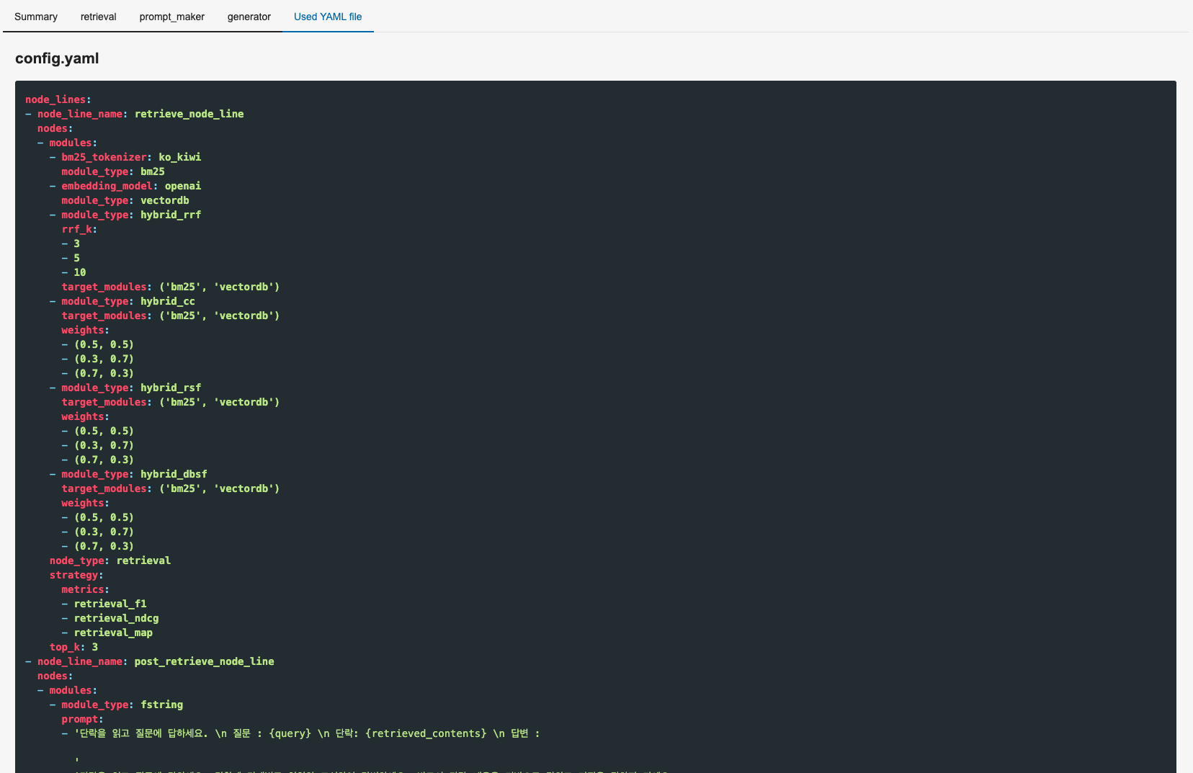
Task: Click the post_retrieve_node_line value
Action: (x=204, y=661)
